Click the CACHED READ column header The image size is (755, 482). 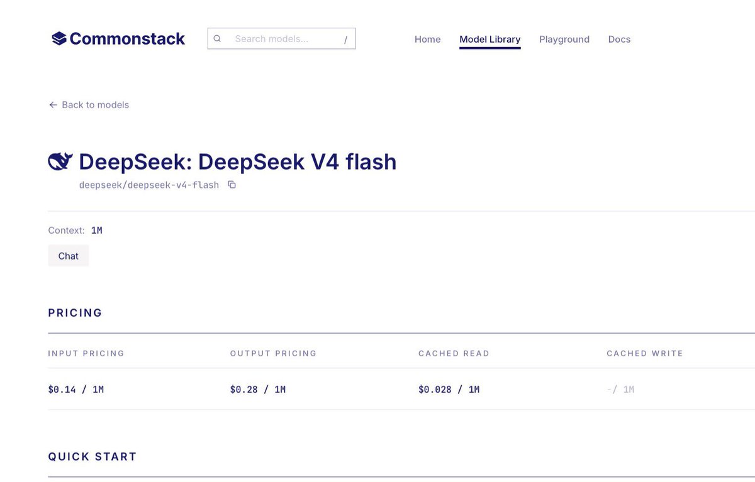[x=454, y=353]
